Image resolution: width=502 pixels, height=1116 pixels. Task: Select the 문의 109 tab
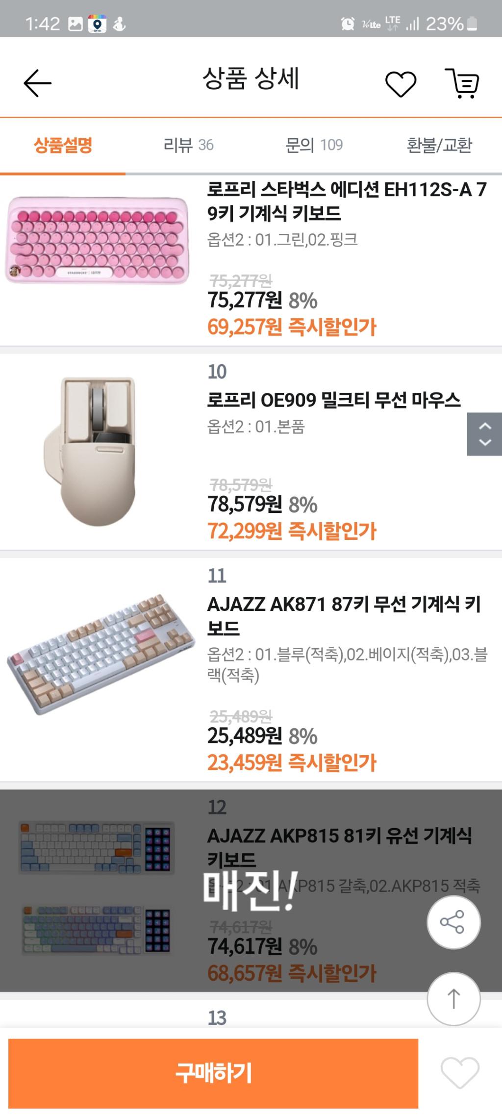pyautogui.click(x=314, y=145)
